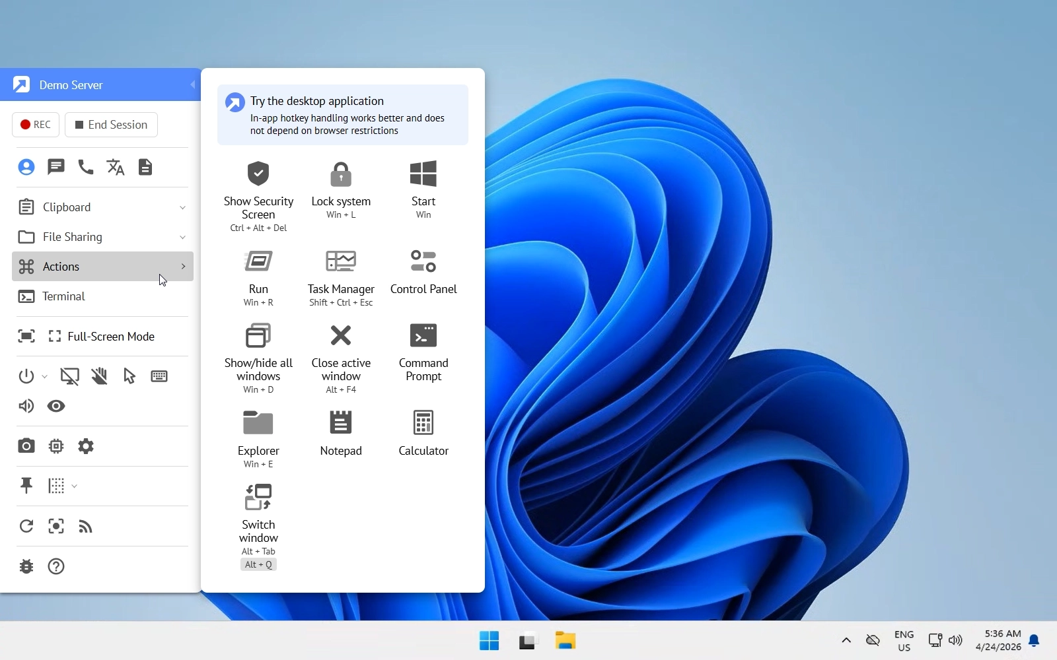Send Show Security Screen Ctrl+Alt+Del
This screenshot has width=1057, height=660.
coord(258,196)
